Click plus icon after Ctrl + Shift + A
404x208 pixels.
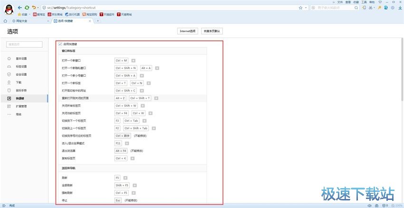coord(142,76)
